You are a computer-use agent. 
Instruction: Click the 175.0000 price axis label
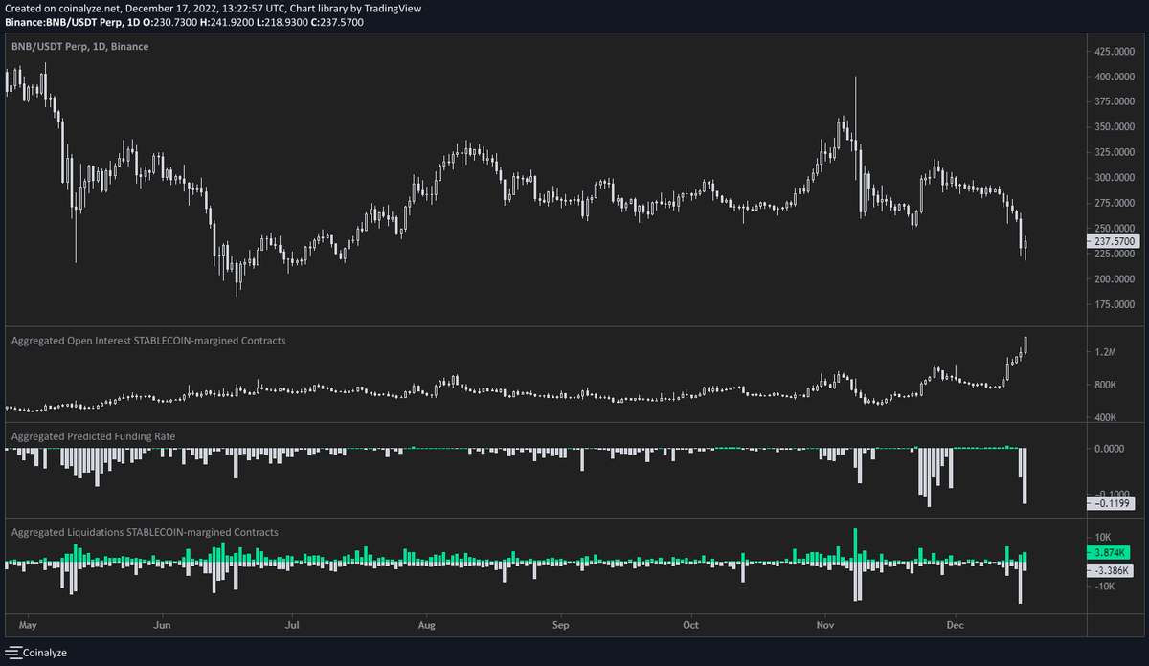coord(1115,305)
